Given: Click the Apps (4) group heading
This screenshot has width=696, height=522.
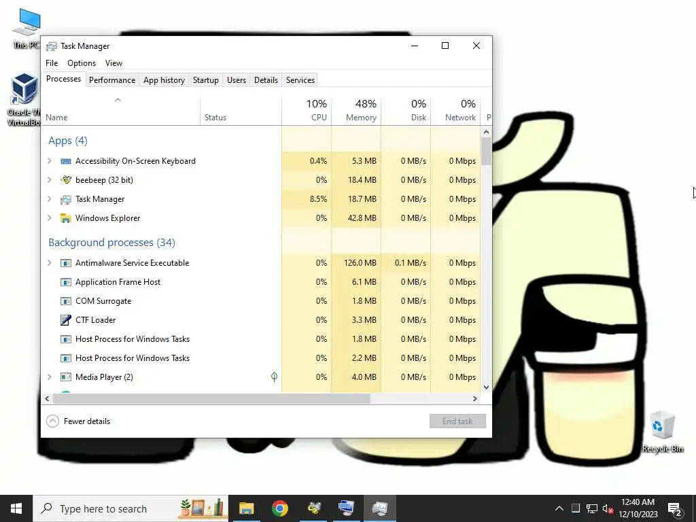Looking at the screenshot, I should click(x=68, y=141).
